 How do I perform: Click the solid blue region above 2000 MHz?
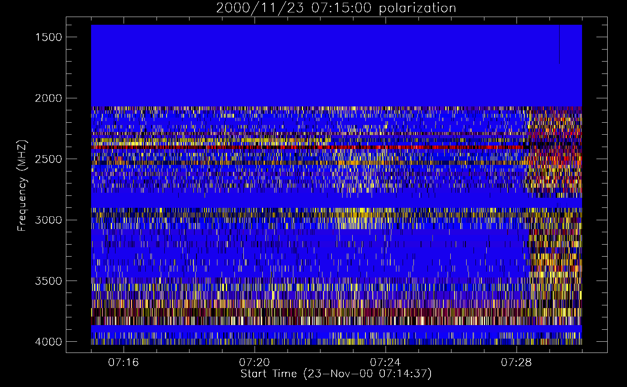(336, 66)
